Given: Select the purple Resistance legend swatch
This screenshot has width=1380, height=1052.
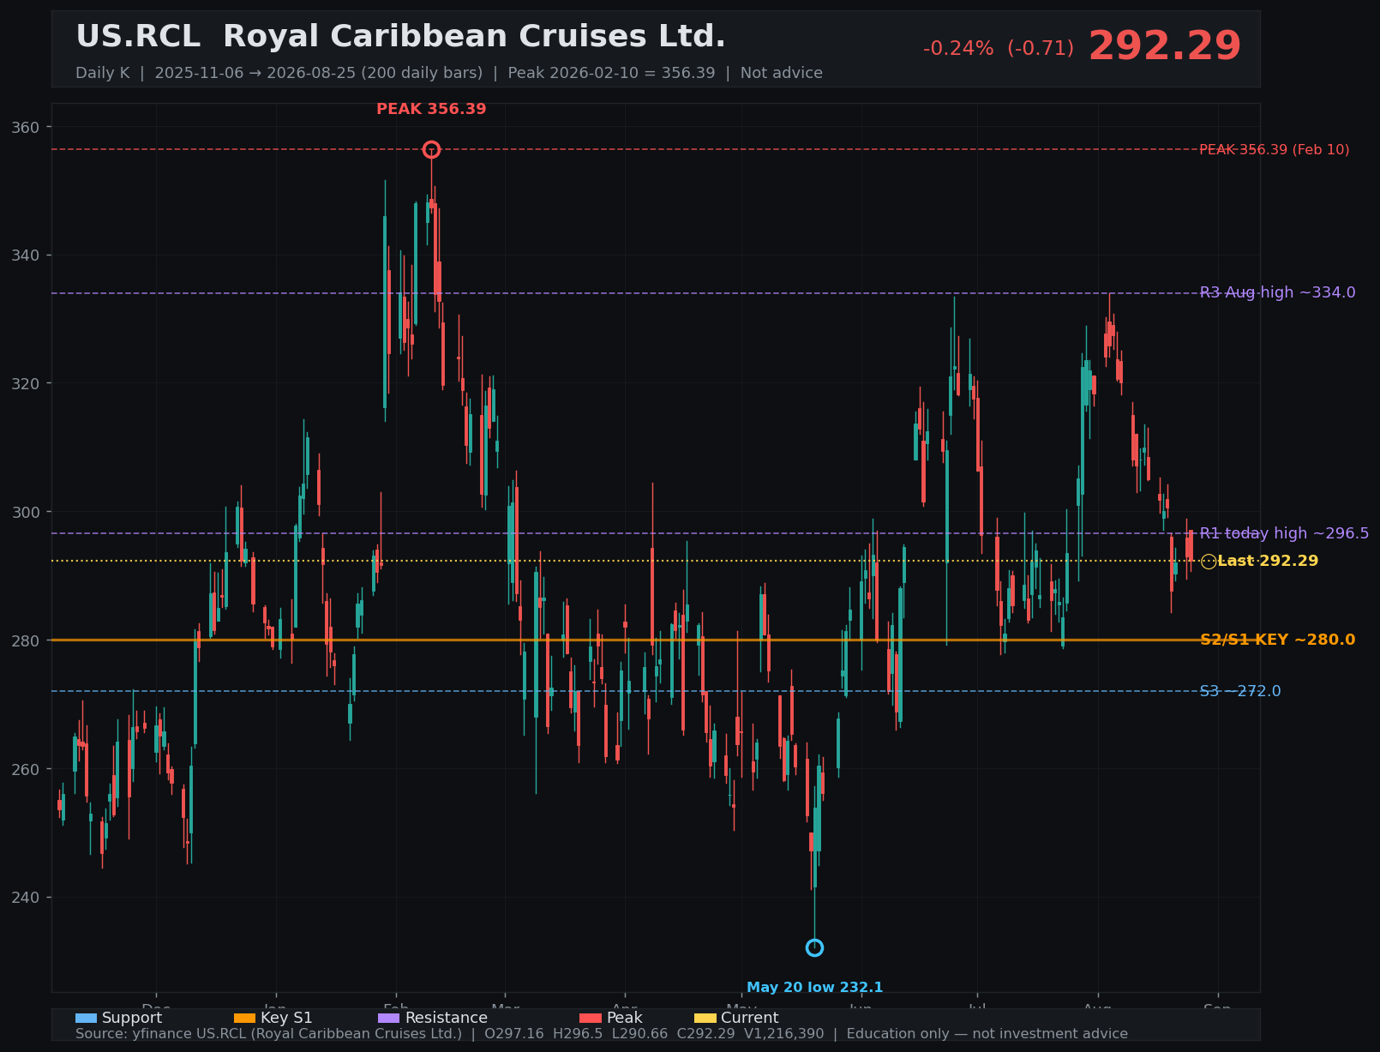Looking at the screenshot, I should [x=388, y=1019].
